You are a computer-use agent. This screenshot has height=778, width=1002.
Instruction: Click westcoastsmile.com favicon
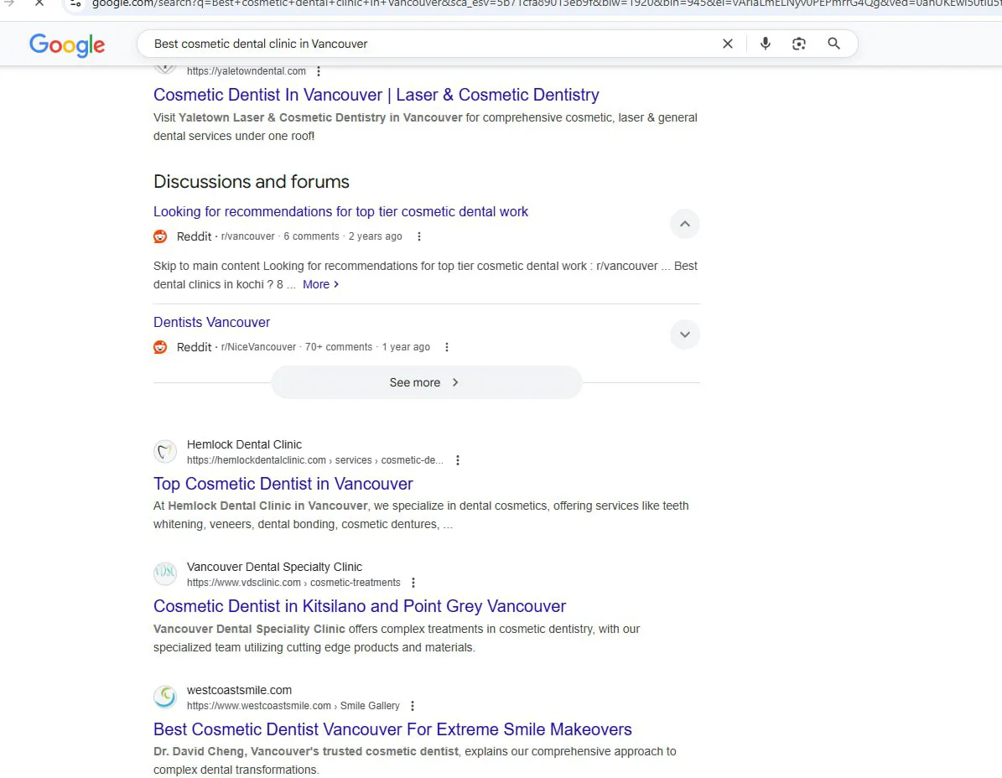(x=165, y=697)
